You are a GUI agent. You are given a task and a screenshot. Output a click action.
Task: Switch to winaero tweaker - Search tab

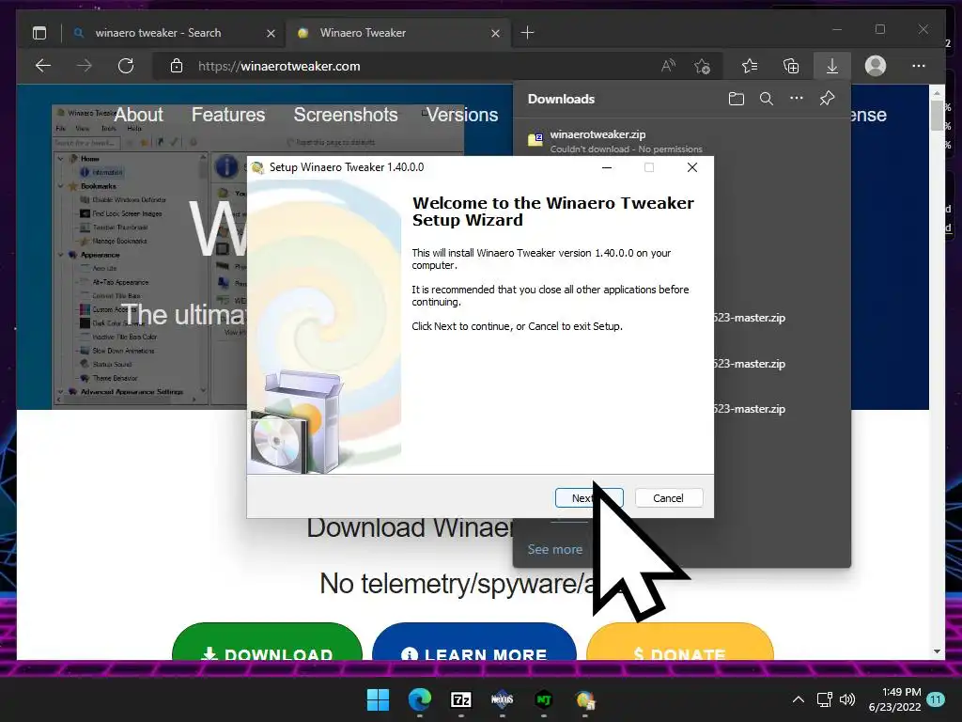158,33
